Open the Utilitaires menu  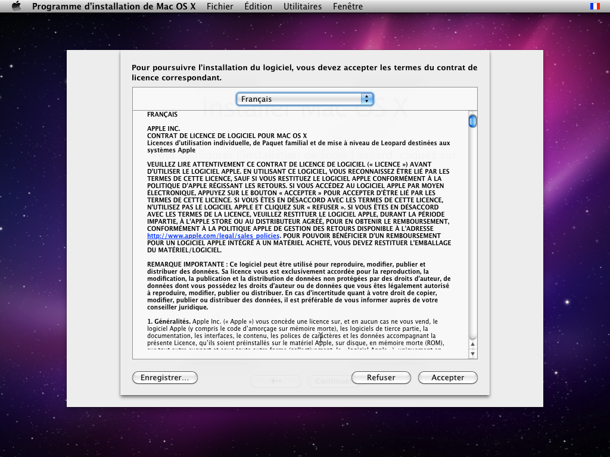coord(302,6)
